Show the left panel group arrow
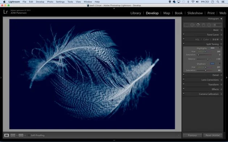 point(1,77)
